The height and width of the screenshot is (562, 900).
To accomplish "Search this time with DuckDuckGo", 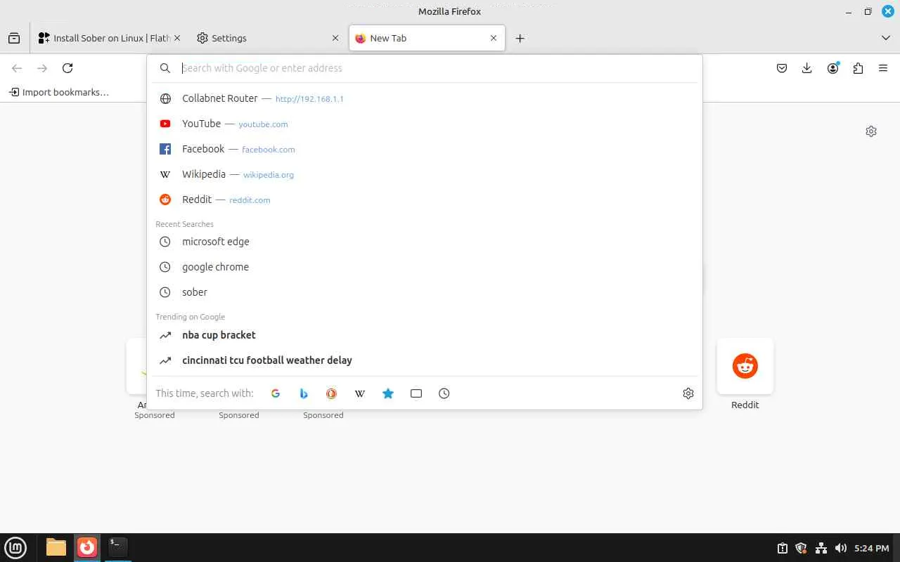I will [331, 393].
